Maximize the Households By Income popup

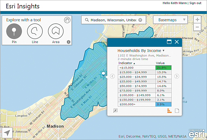(x=169, y=42)
